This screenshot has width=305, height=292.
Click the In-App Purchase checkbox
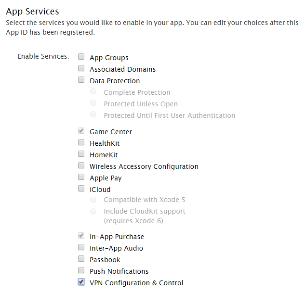click(x=81, y=236)
